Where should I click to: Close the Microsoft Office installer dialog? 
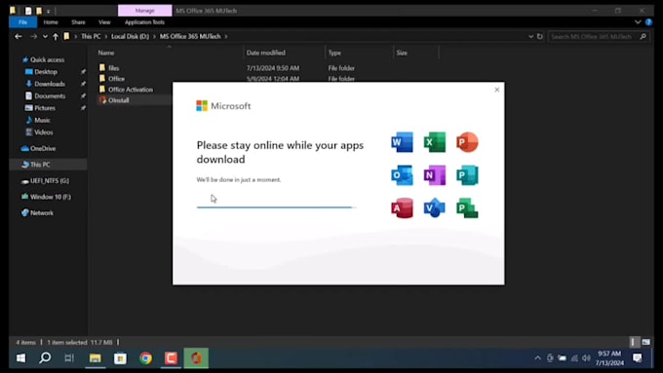coord(497,90)
